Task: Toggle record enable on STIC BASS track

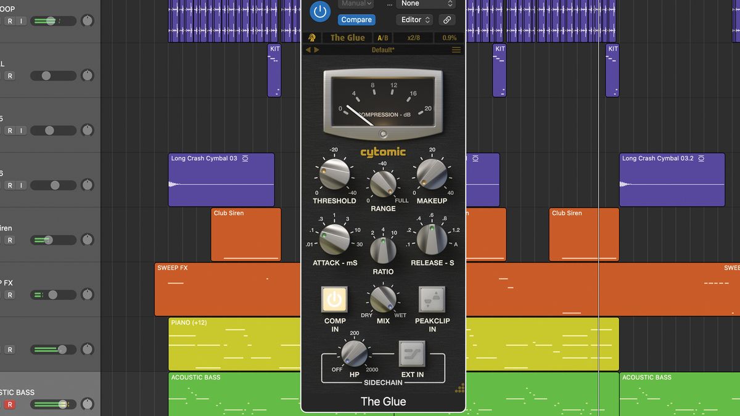Action: (x=10, y=404)
